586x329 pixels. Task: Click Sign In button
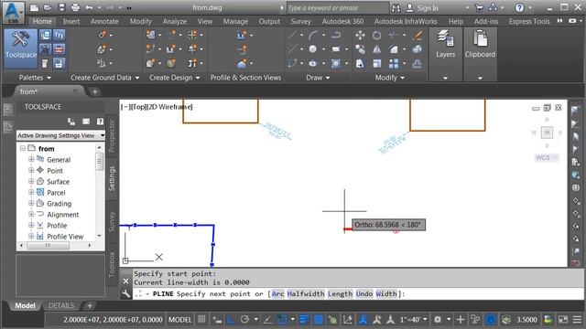422,8
